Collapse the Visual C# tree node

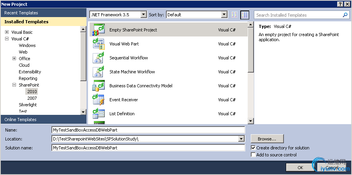pyautogui.click(x=7, y=39)
